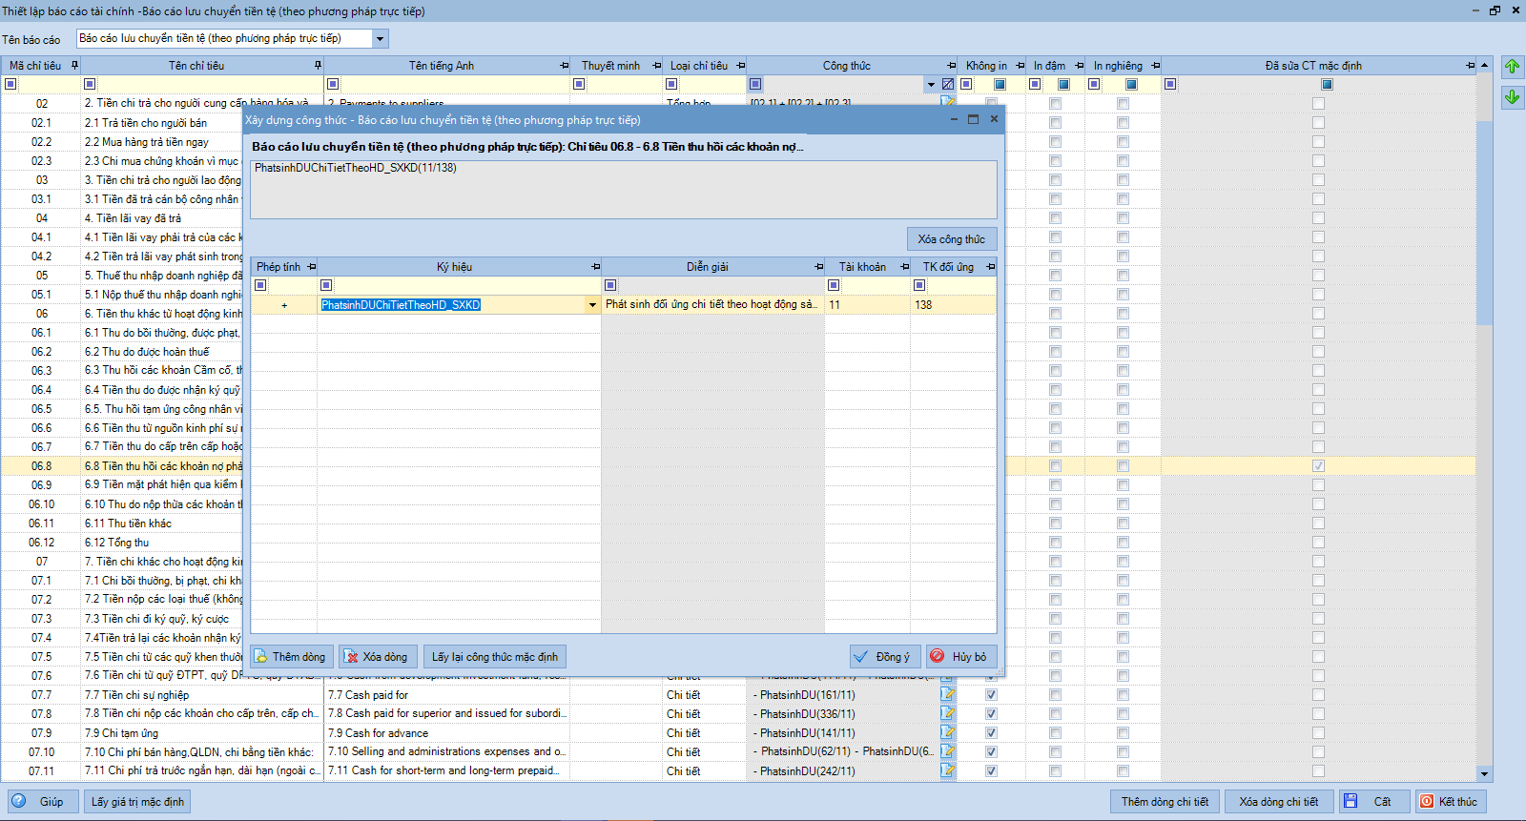Check In đậm for row 02.1

[x=1055, y=123]
